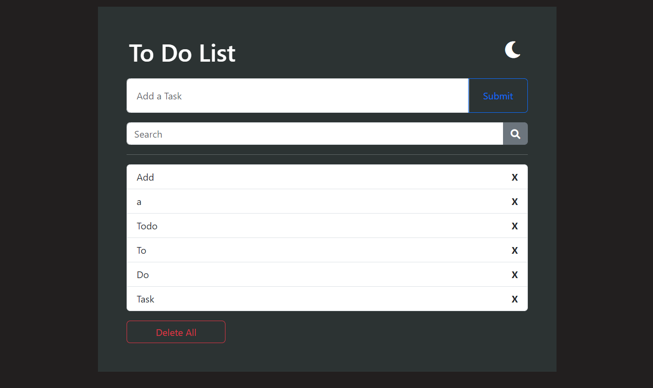
Task: Click the horizontal divider below Search
Action: coord(327,155)
